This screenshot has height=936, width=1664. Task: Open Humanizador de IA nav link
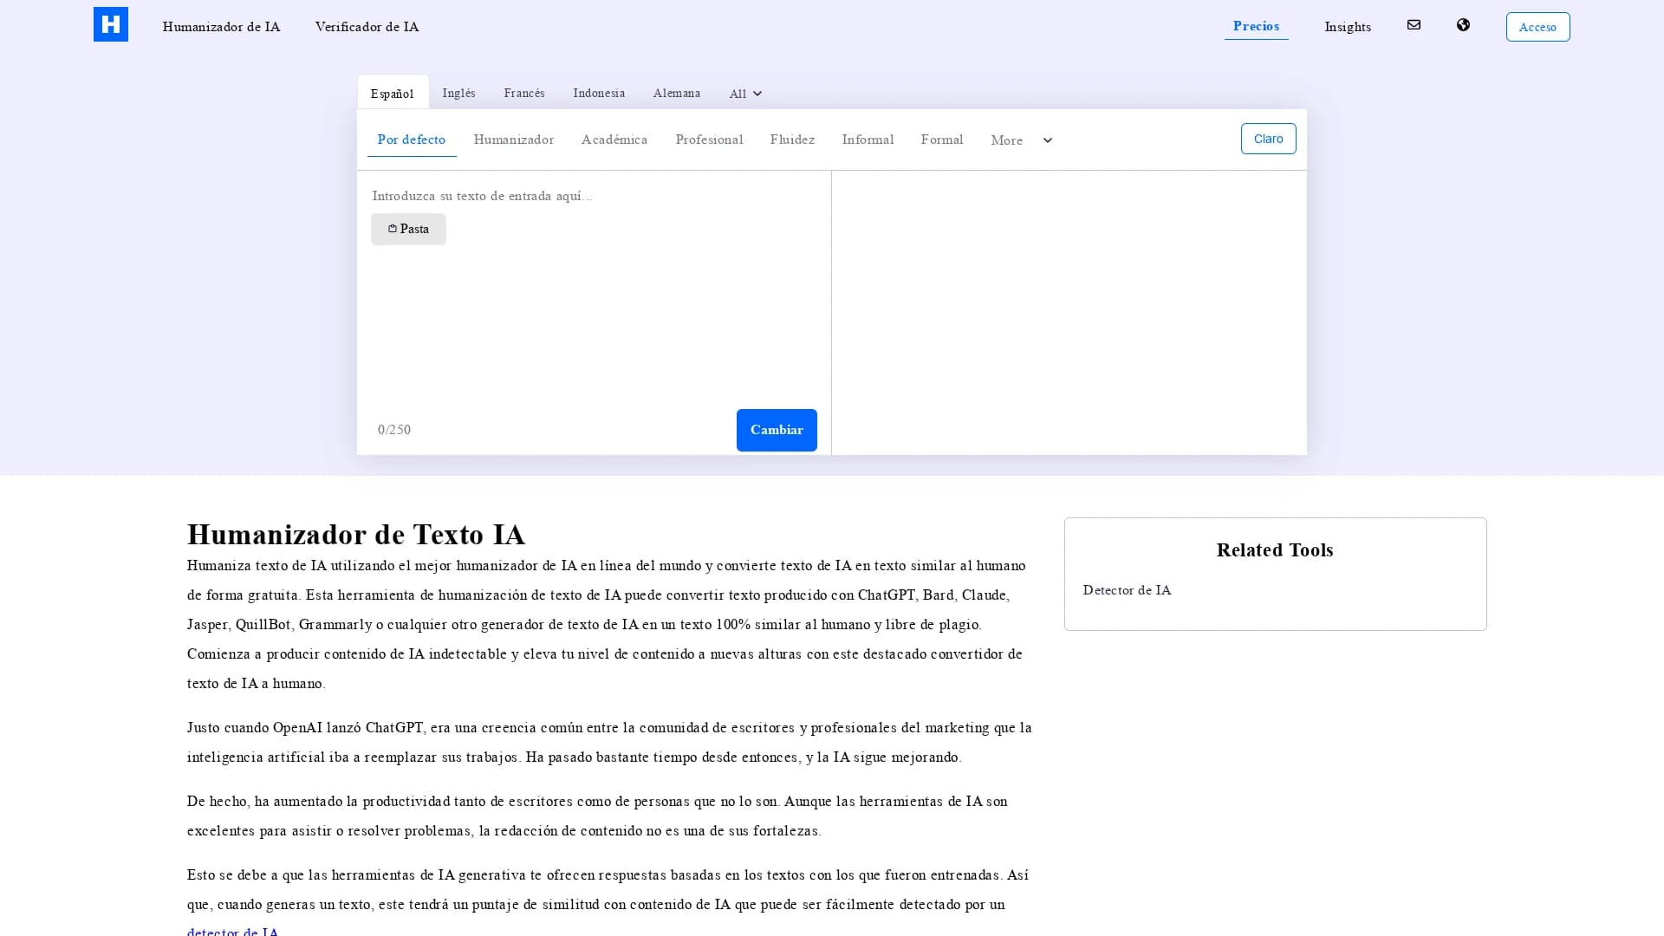[x=221, y=27]
